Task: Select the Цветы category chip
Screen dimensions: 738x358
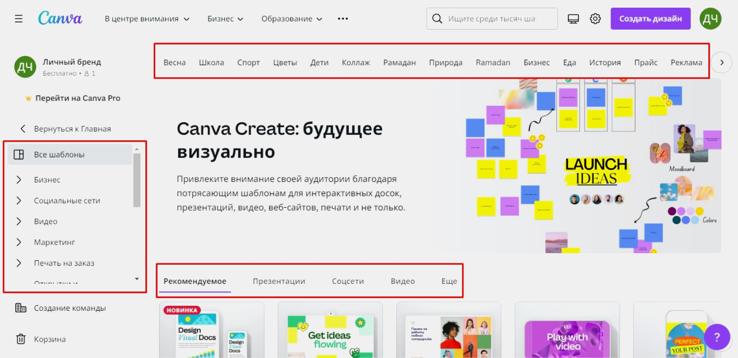Action: (285, 62)
